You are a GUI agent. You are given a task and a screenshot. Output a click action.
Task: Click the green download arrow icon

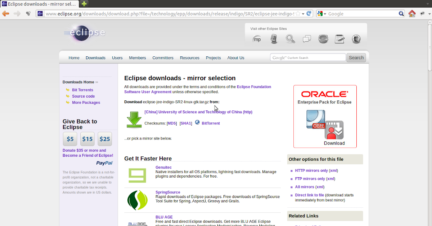point(134,119)
